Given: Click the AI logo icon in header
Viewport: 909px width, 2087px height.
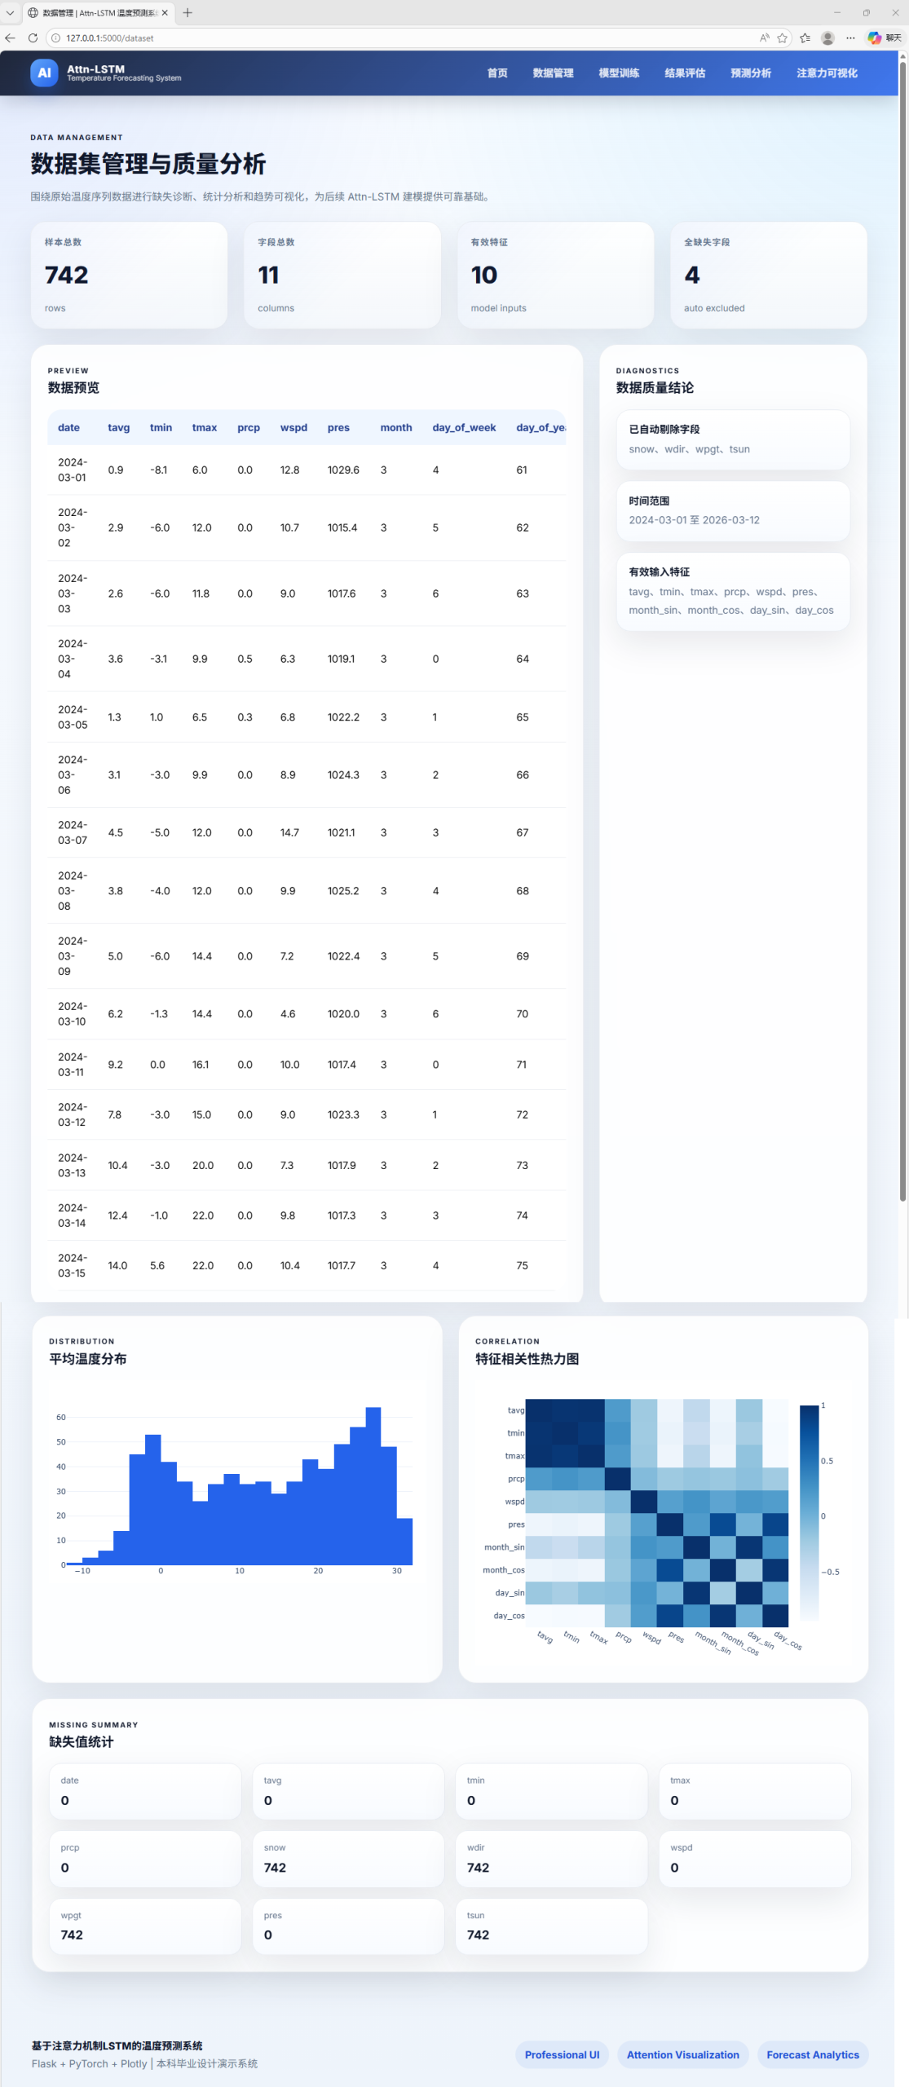Looking at the screenshot, I should [44, 73].
